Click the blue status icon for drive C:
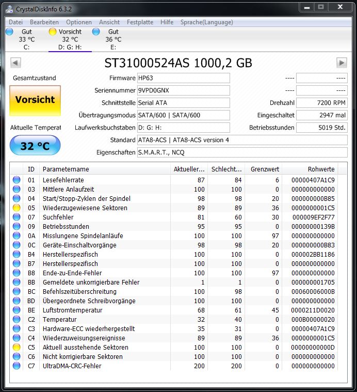 pyautogui.click(x=9, y=32)
